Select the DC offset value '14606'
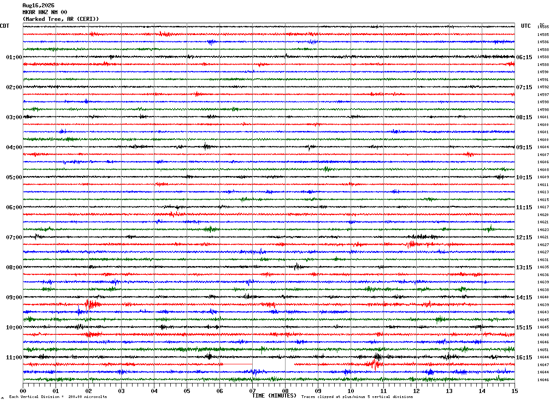This screenshot has height=403, width=551. point(543,162)
